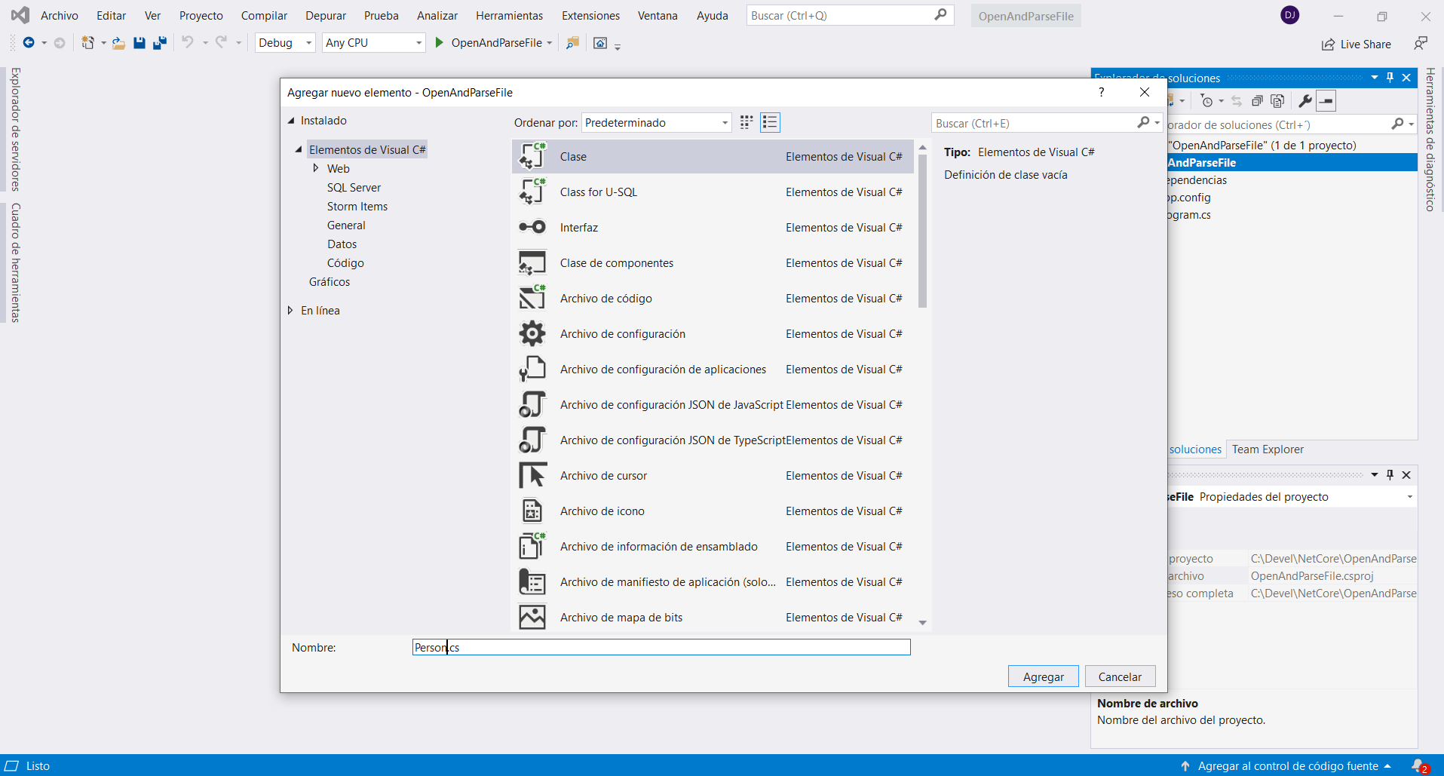
Task: Toggle auto-hide pin on Solution Explorer
Action: (1390, 78)
